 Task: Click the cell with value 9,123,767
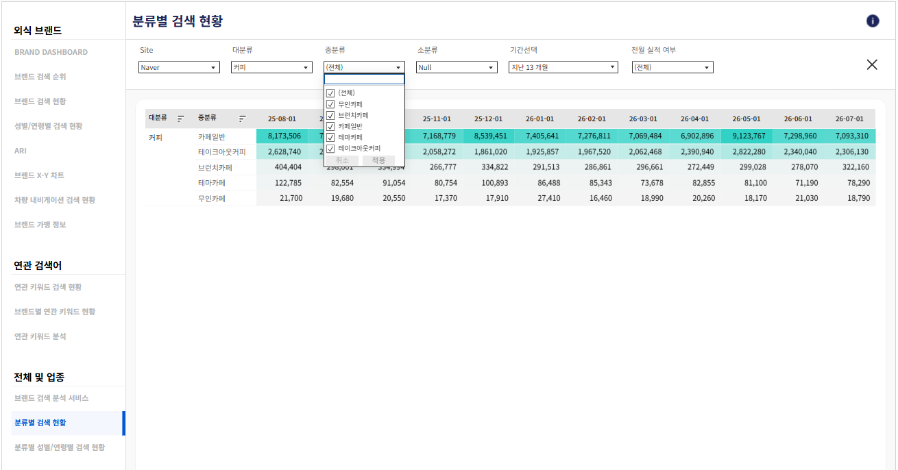pos(747,136)
